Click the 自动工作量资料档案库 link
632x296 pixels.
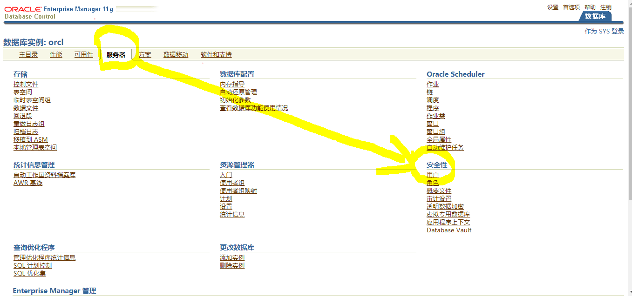pos(45,175)
